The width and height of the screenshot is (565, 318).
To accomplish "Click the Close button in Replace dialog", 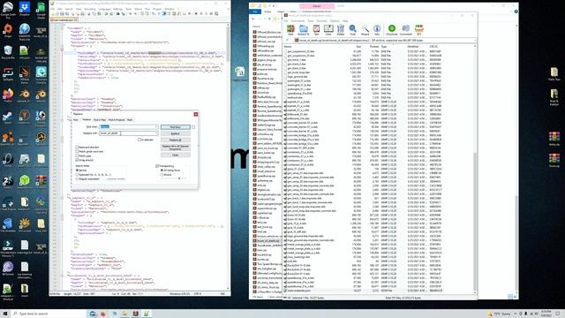I will coord(176,155).
